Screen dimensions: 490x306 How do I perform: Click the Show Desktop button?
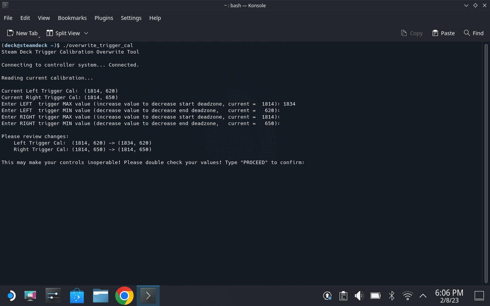(479, 296)
